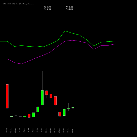Viewport: 137px width, 137px height.
Task: Select the small red candle for 05 Jun
Action: tap(16, 115)
